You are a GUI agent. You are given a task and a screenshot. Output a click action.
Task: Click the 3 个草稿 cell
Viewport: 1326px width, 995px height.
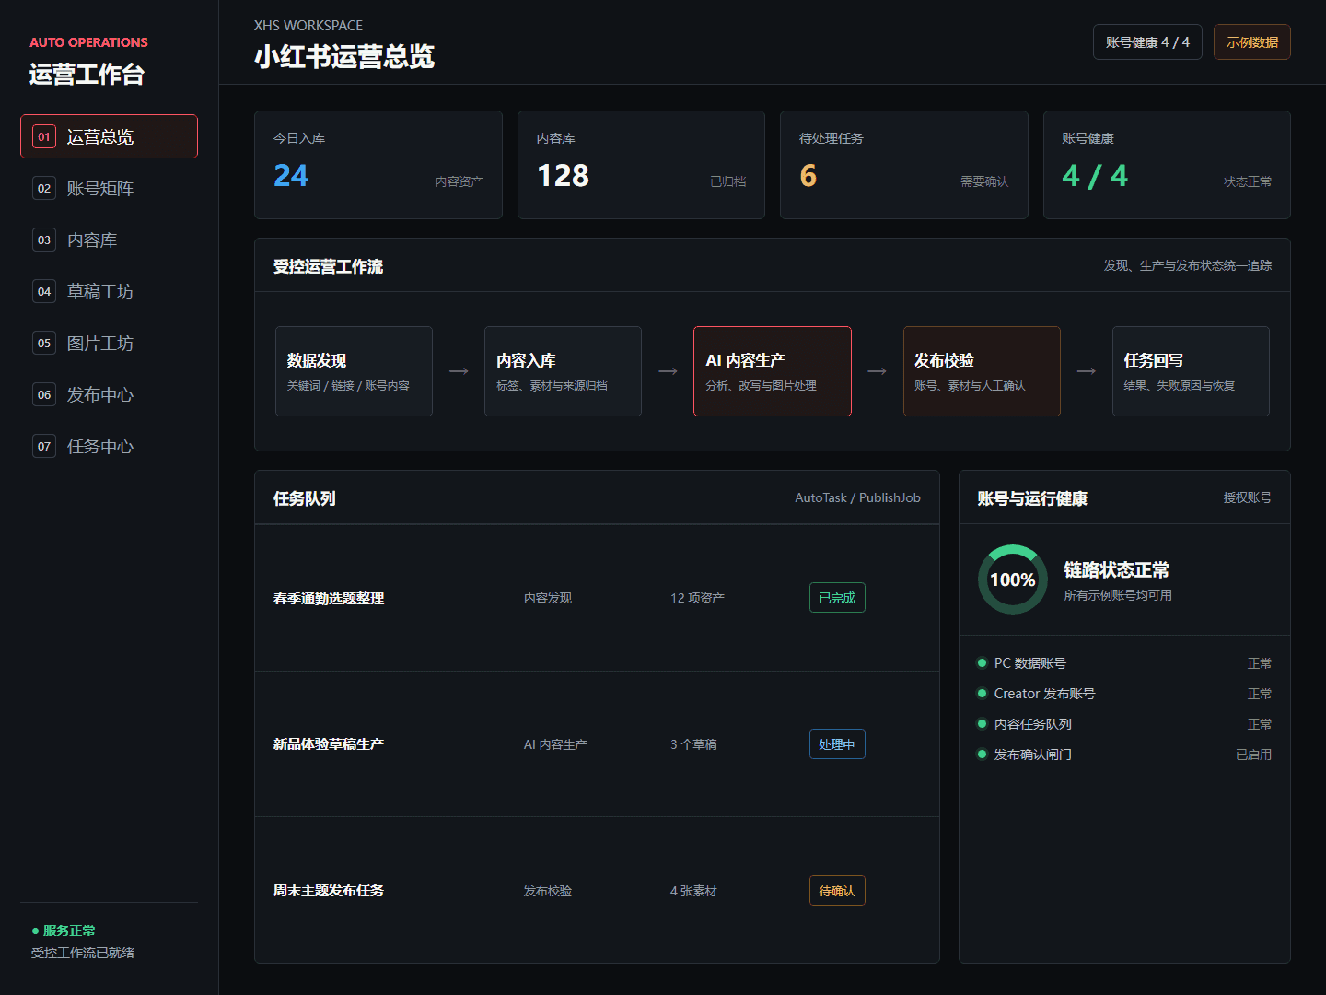[693, 744]
